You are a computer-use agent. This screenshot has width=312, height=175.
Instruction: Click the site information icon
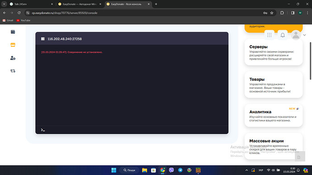coord(28,13)
